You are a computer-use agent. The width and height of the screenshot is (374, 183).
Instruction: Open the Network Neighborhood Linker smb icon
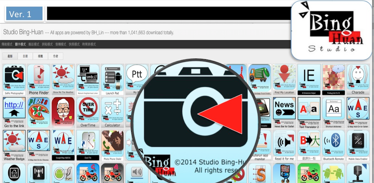point(88,79)
